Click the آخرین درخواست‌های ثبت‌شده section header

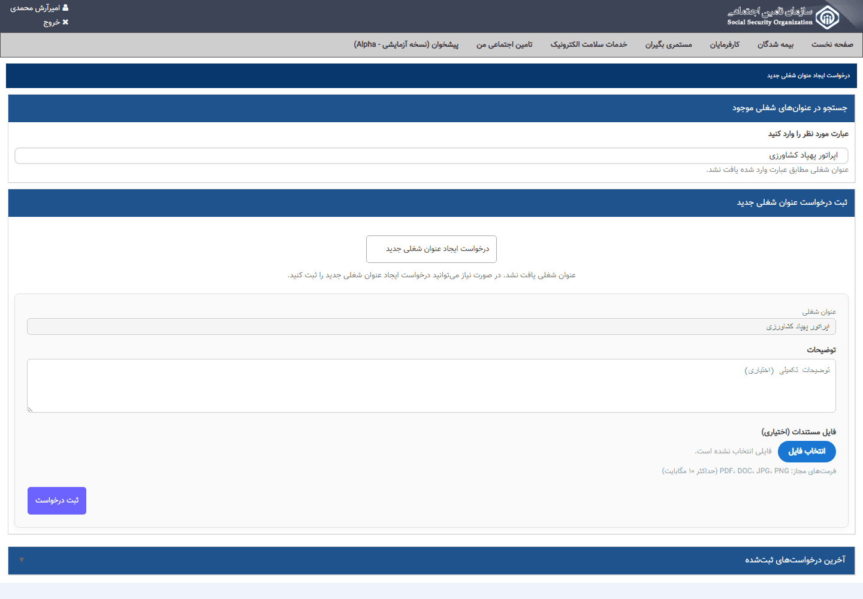pyautogui.click(x=431, y=561)
